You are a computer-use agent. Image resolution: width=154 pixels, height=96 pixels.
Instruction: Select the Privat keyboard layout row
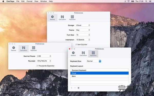coord(99,73)
